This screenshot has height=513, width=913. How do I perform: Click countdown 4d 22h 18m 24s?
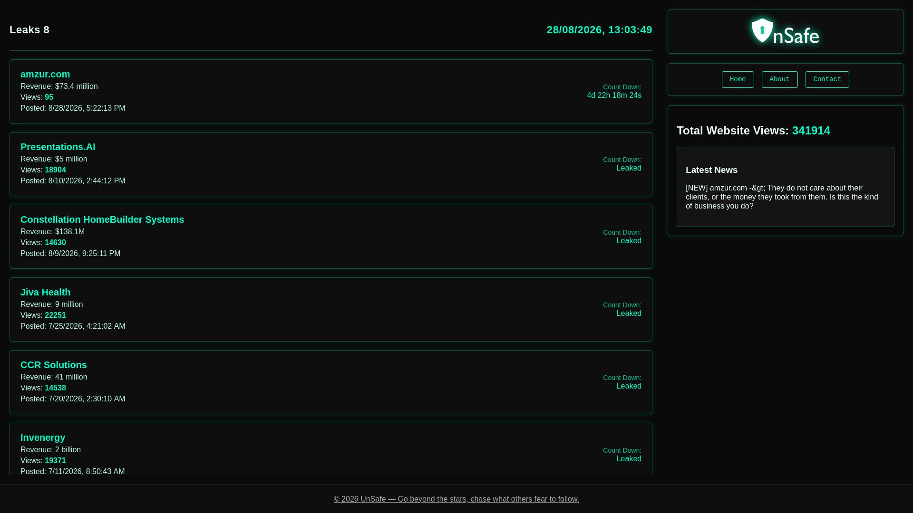614,95
